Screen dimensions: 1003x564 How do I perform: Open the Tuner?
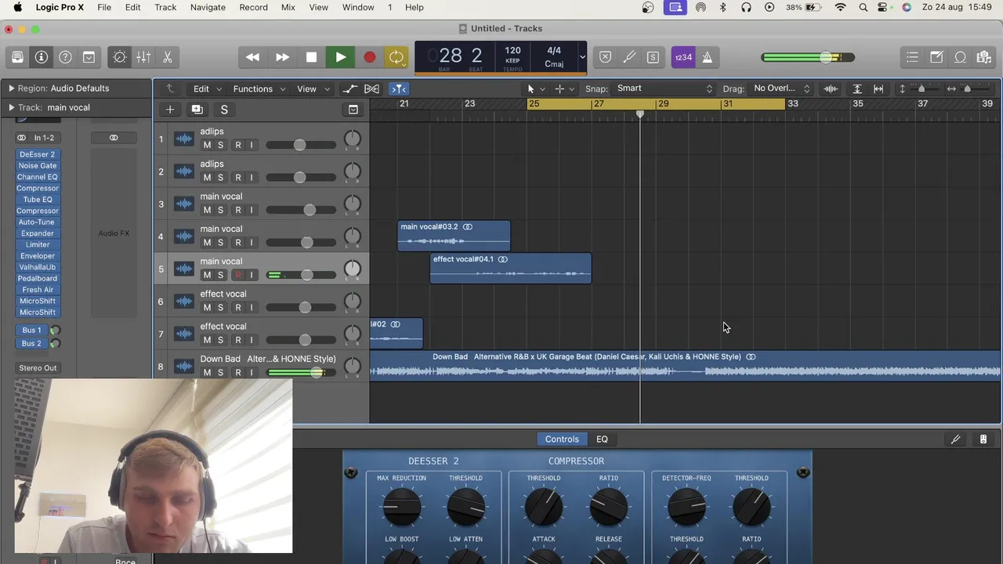pyautogui.click(x=629, y=57)
